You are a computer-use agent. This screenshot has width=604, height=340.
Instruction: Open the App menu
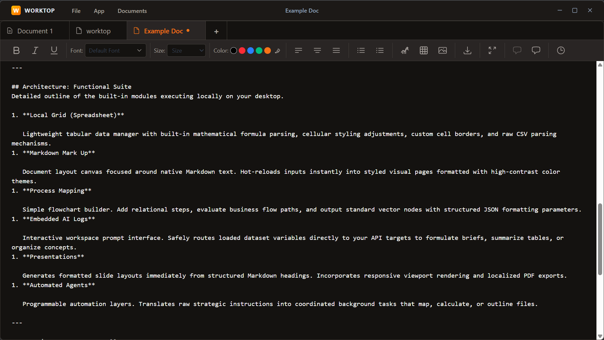point(99,11)
